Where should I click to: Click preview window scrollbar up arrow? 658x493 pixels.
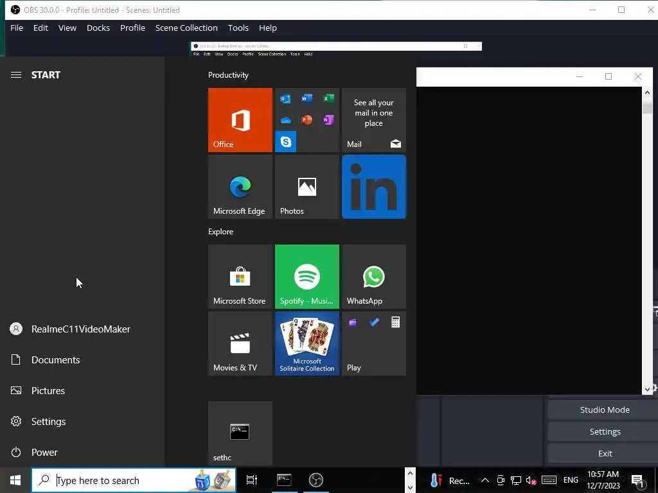[647, 92]
